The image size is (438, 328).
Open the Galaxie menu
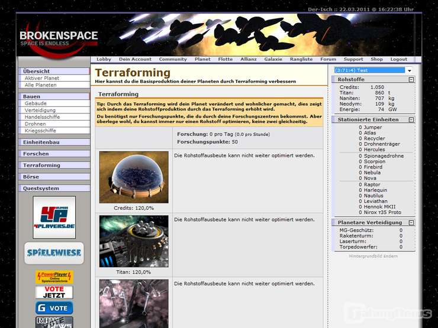(273, 59)
